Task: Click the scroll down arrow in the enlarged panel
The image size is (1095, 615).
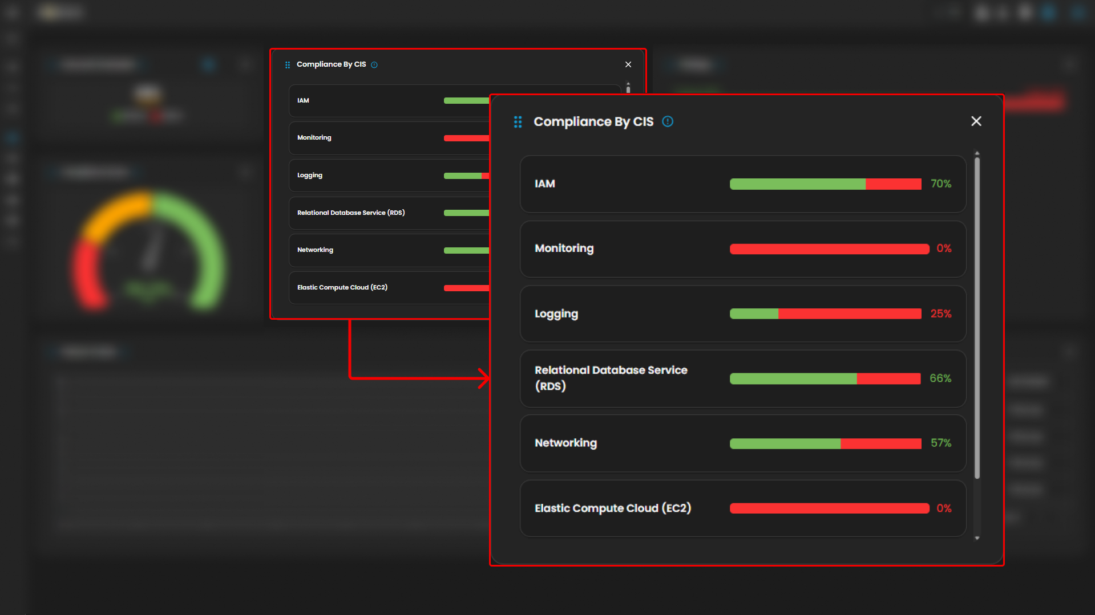Action: point(977,538)
